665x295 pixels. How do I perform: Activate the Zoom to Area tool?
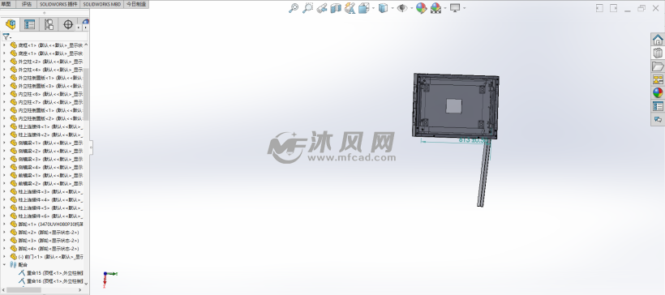click(x=307, y=8)
